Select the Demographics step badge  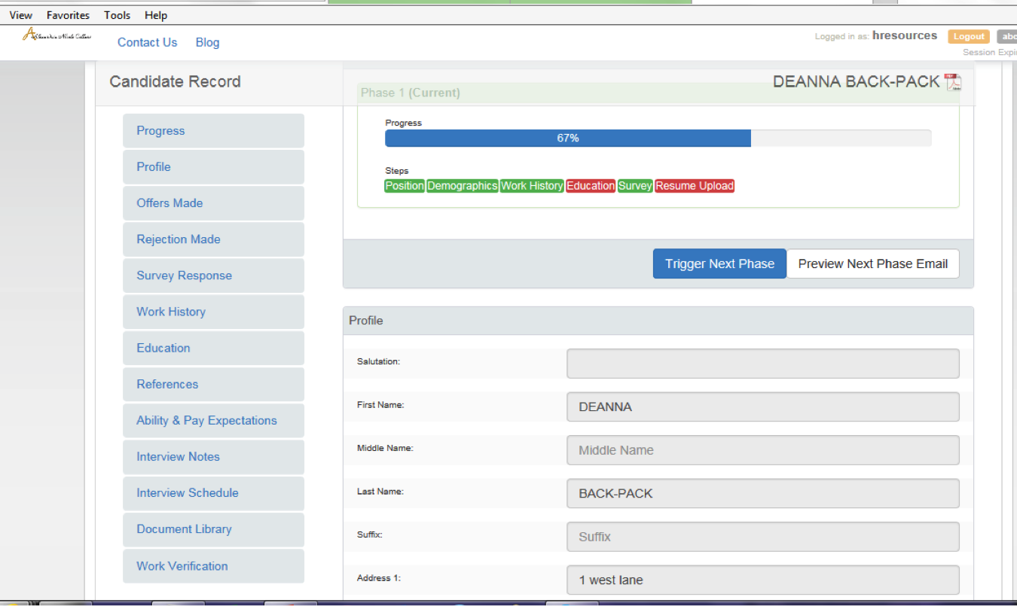462,185
